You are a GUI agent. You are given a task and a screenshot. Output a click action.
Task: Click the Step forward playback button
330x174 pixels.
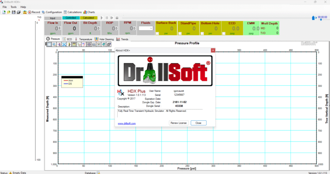[x=112, y=18]
